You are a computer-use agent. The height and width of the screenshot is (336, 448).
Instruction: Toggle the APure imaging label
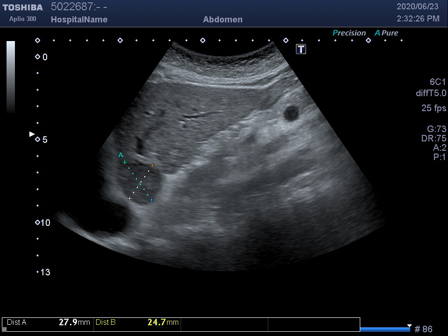point(386,33)
